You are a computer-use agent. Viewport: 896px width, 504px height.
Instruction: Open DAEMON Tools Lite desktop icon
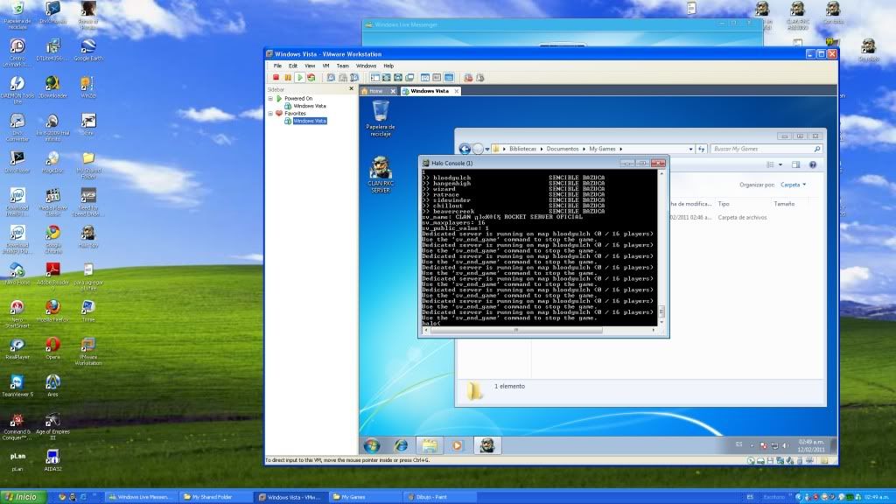(17, 89)
